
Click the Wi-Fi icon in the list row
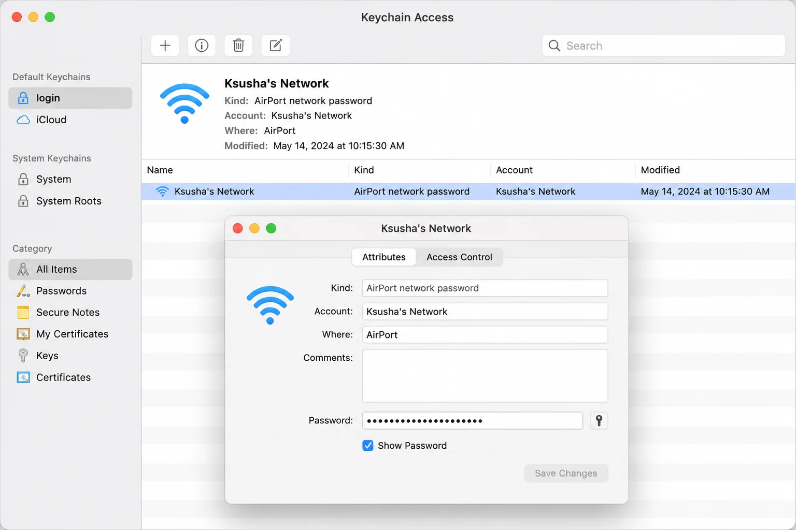(162, 192)
